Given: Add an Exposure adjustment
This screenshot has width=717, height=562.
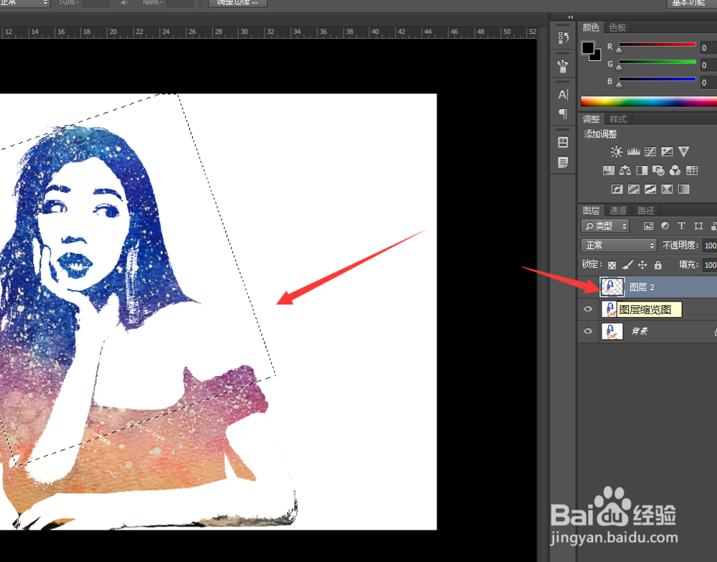Looking at the screenshot, I should point(667,151).
